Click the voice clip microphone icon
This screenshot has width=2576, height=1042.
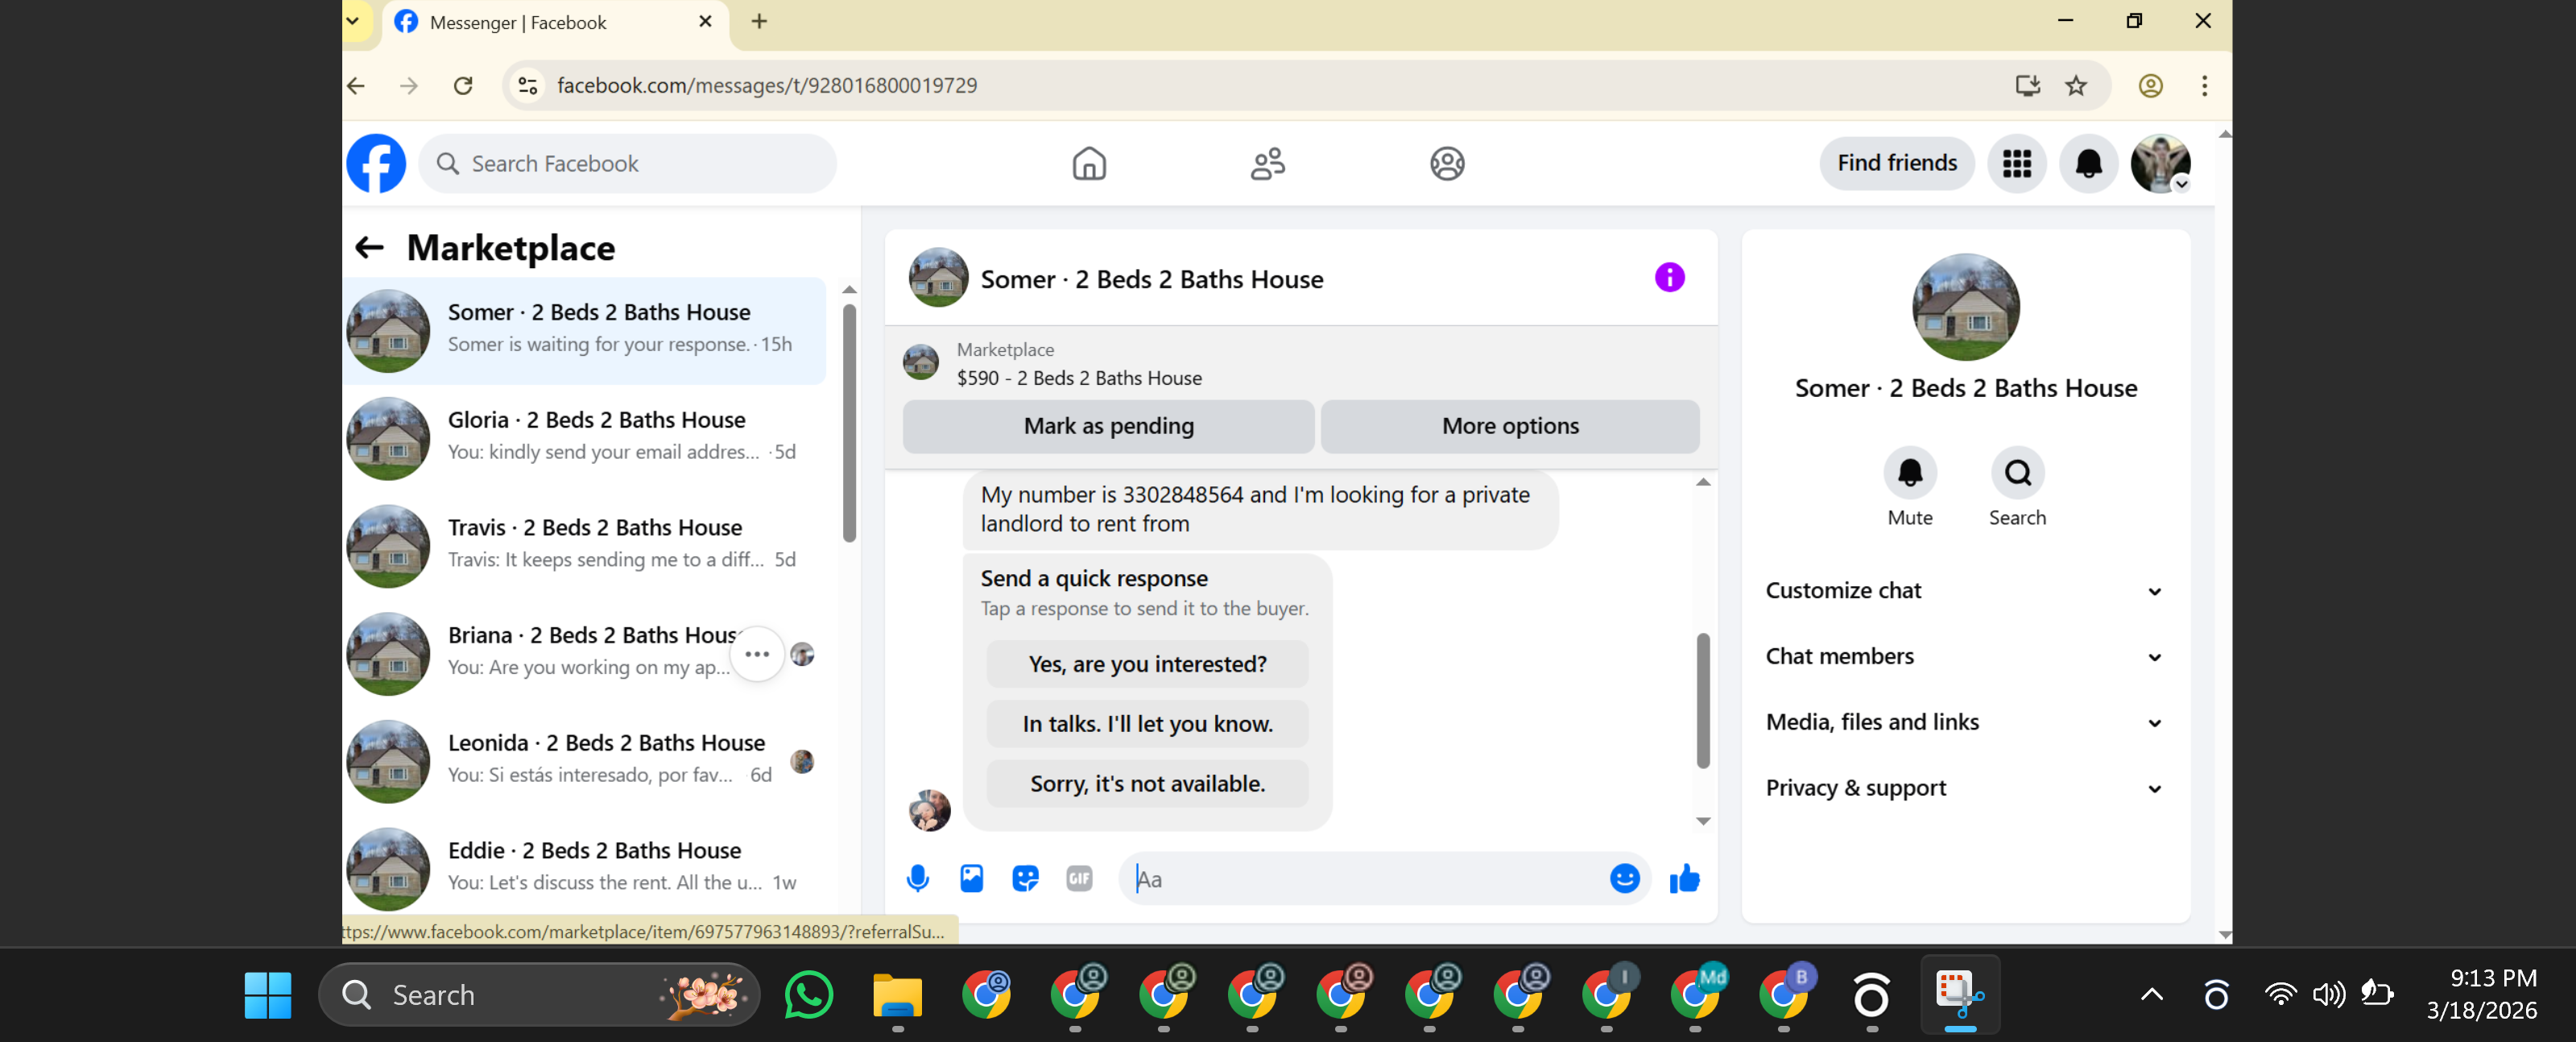pyautogui.click(x=917, y=878)
